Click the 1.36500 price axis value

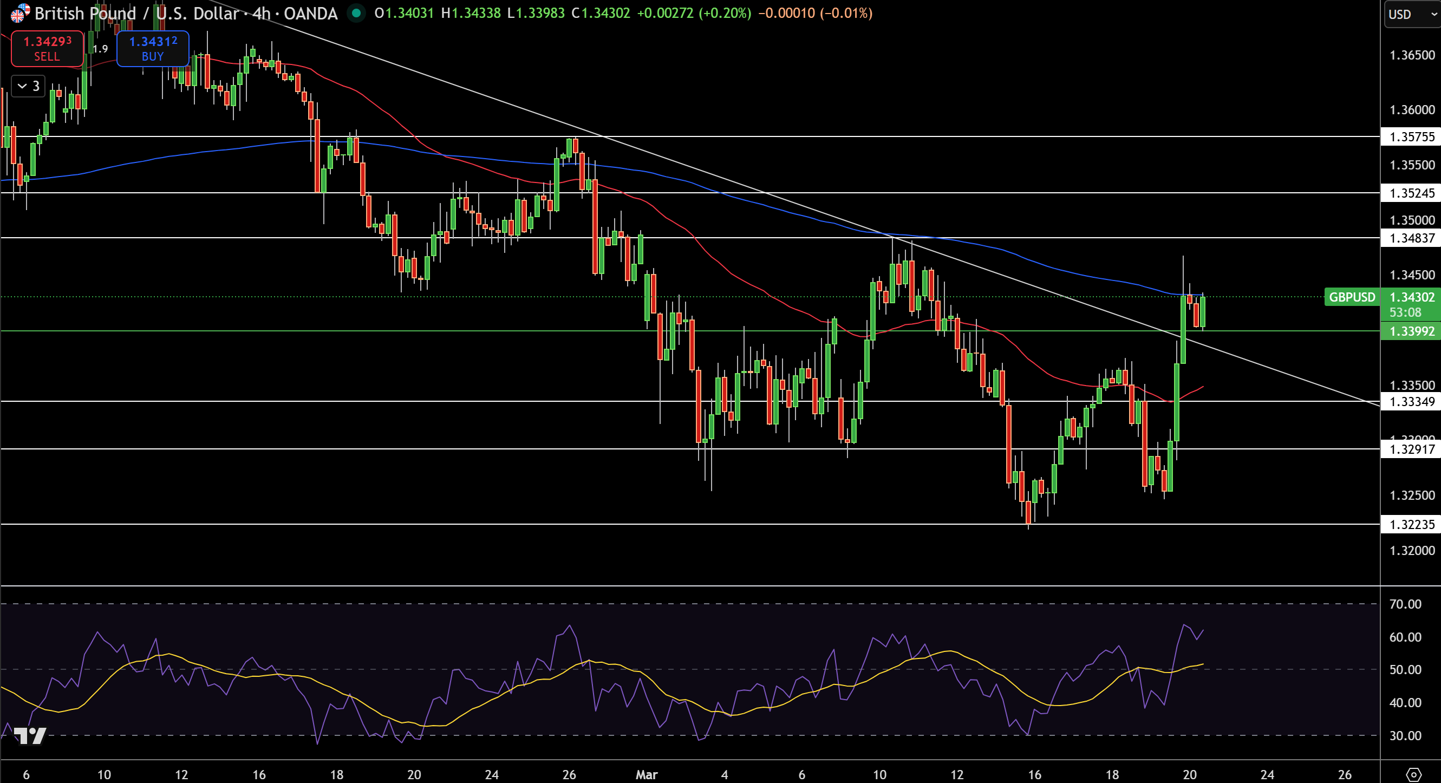1412,55
